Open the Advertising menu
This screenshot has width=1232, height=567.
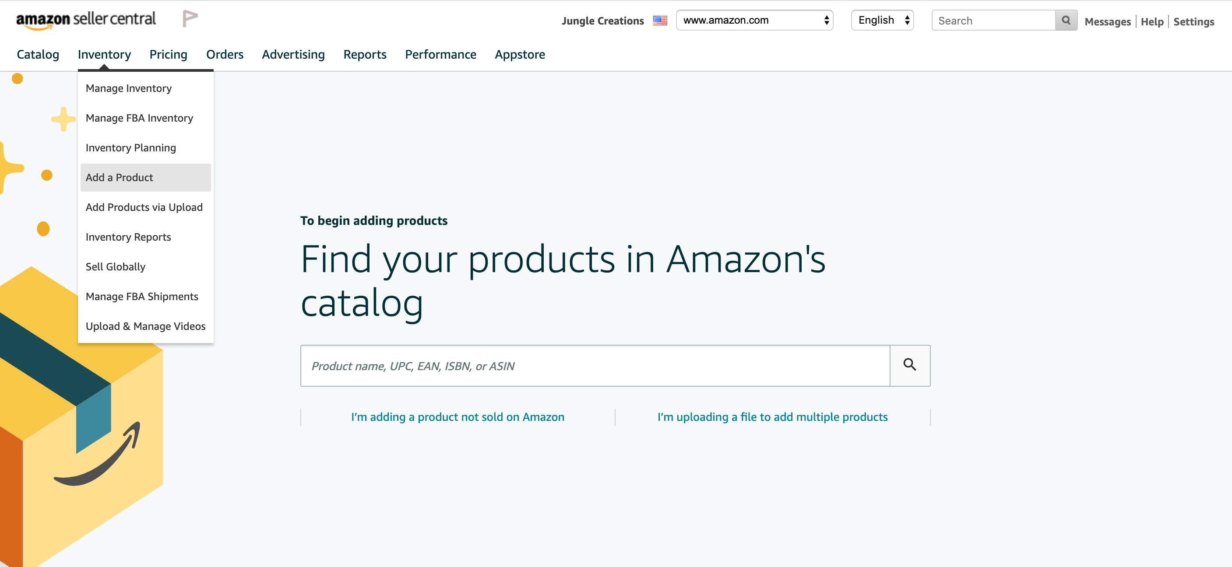pos(293,55)
